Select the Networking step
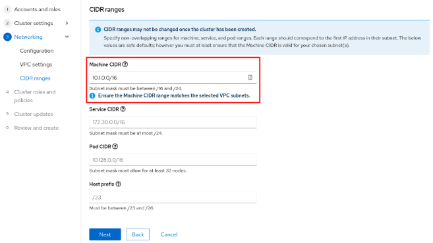The image size is (433, 243). 28,37
